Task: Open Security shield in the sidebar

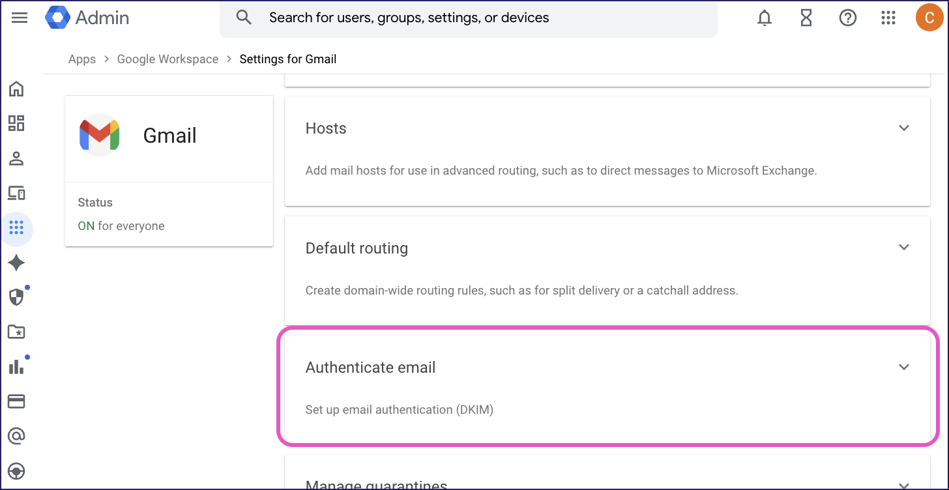Action: pos(16,297)
